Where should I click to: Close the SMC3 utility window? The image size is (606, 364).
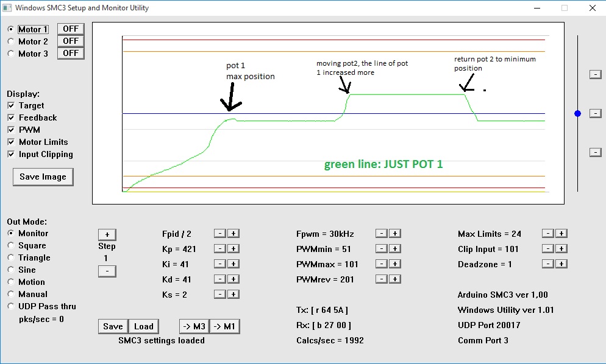point(592,8)
